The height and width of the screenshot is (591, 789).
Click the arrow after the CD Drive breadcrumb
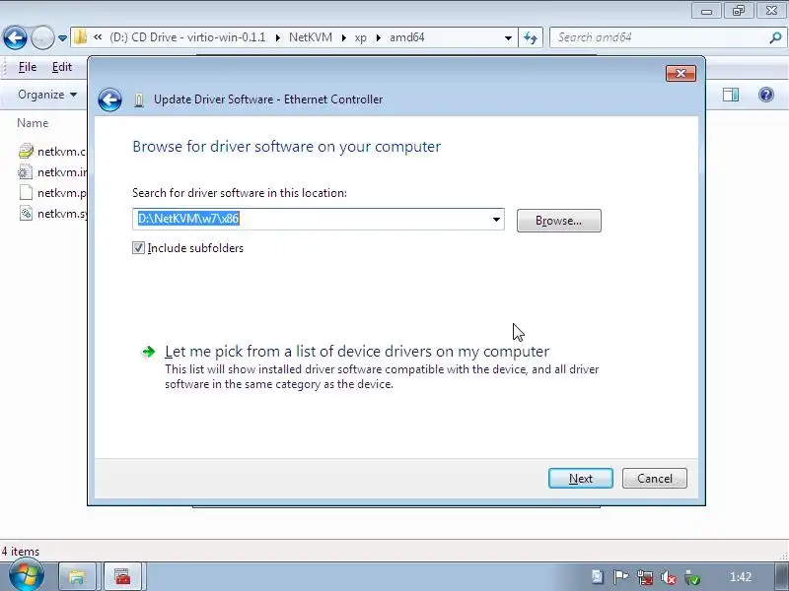(x=278, y=37)
